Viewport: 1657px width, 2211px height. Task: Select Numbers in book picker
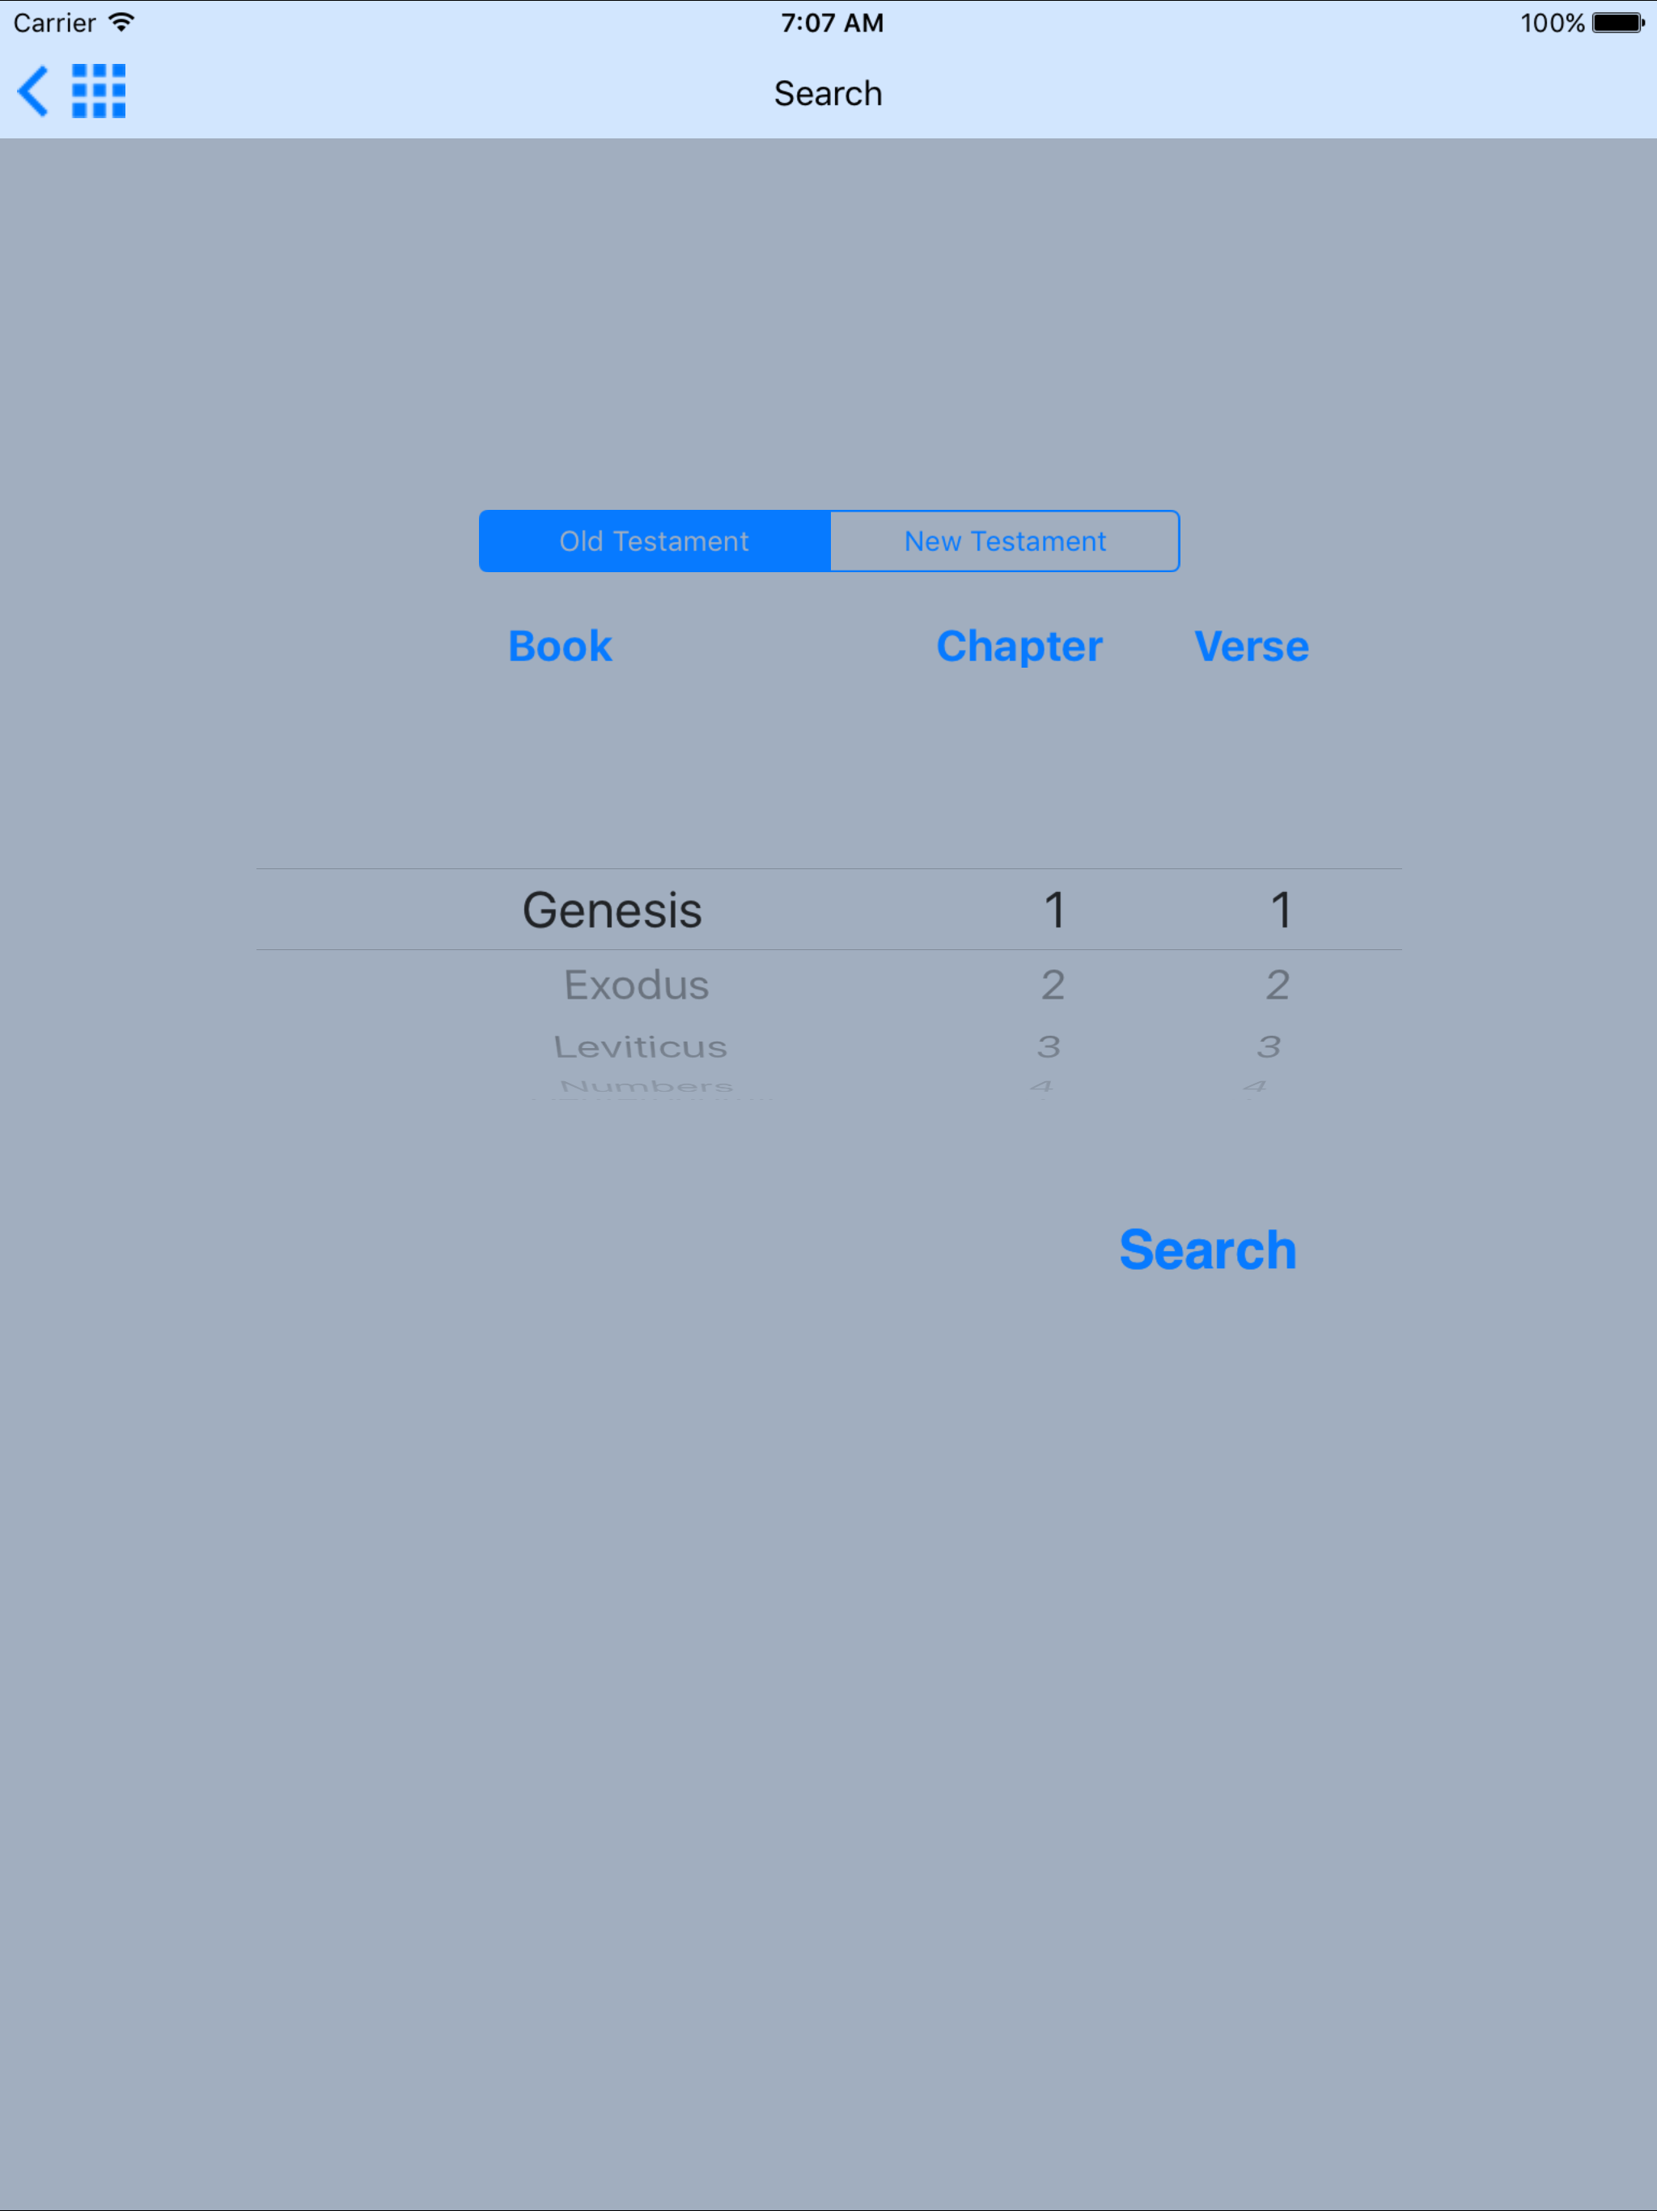pos(646,1087)
